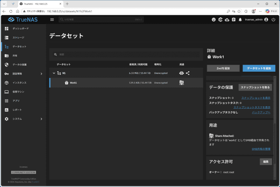
Task: Click 139.5 KiB / 10.44 TiB value
Action: coord(140,83)
